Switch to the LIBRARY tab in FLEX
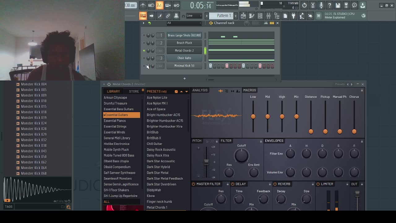Image resolution: width=396 pixels, height=223 pixels. pyautogui.click(x=113, y=91)
